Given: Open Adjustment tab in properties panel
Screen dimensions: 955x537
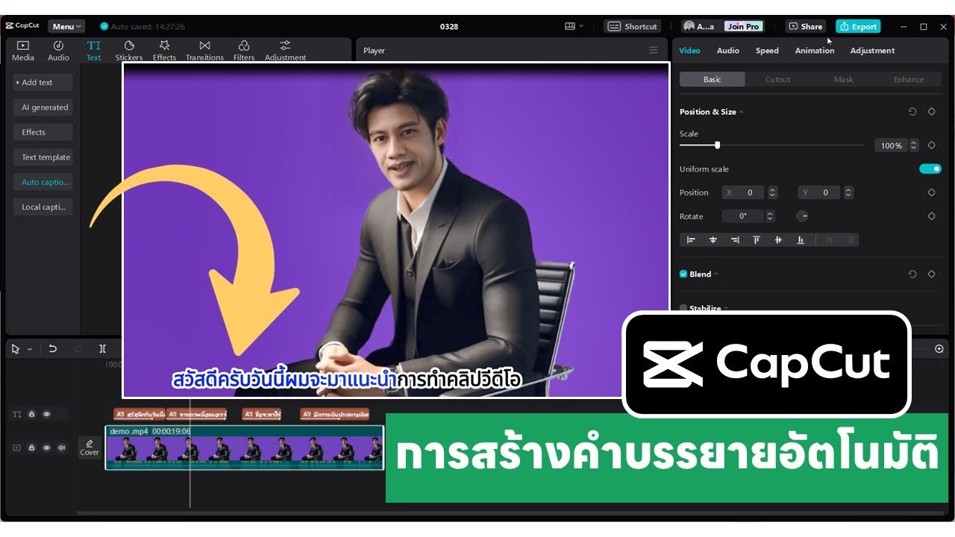Looking at the screenshot, I should (x=872, y=51).
